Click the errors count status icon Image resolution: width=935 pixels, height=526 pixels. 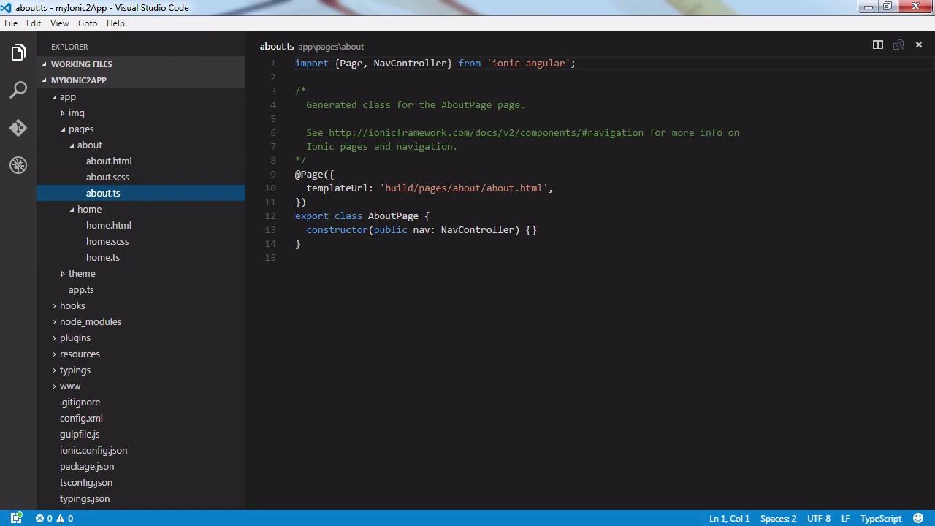(x=45, y=518)
